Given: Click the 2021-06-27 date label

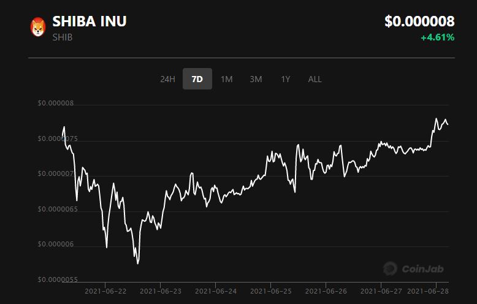Looking at the screenshot, I should coord(381,291).
